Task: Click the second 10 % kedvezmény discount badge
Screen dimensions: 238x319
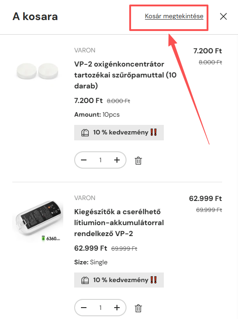Action: tap(119, 280)
